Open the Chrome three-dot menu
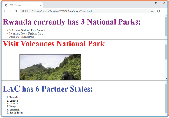 [164, 11]
